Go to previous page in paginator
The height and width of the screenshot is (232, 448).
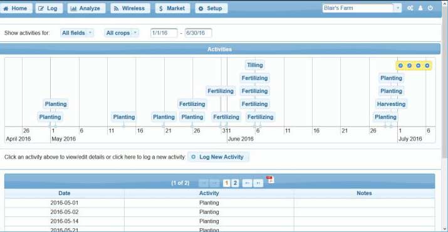point(214,183)
